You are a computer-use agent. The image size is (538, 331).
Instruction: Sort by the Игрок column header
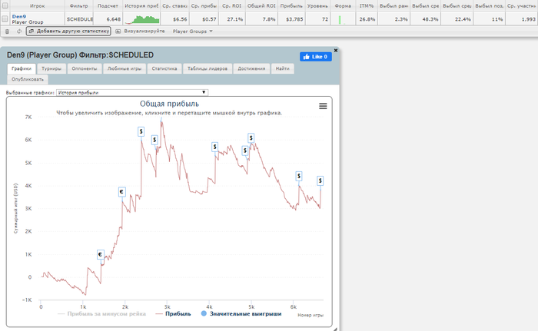[37, 6]
